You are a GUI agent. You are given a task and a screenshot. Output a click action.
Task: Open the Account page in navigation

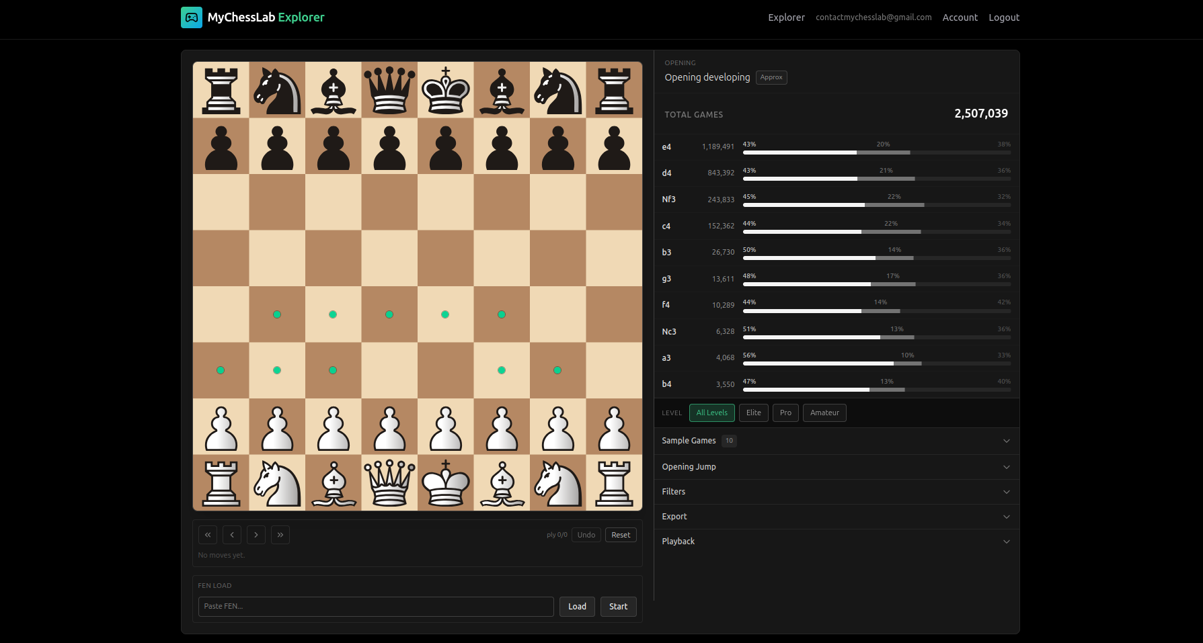(x=960, y=17)
